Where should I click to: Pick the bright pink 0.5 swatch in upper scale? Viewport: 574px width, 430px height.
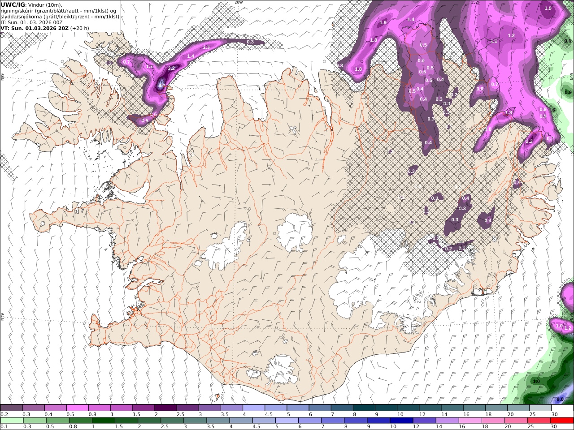78,408
